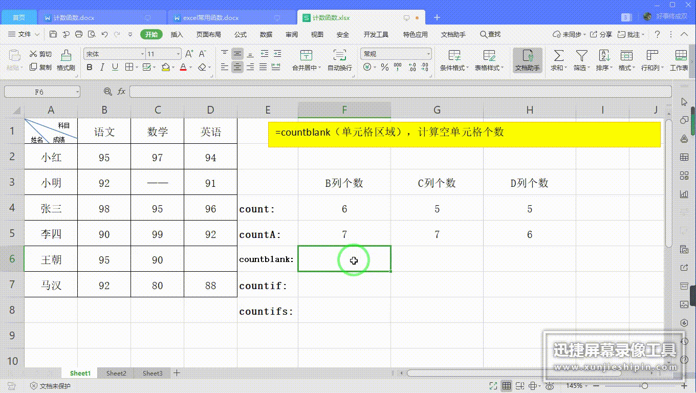Click the zoom slider handle
This screenshot has width=696, height=393.
tap(644, 386)
